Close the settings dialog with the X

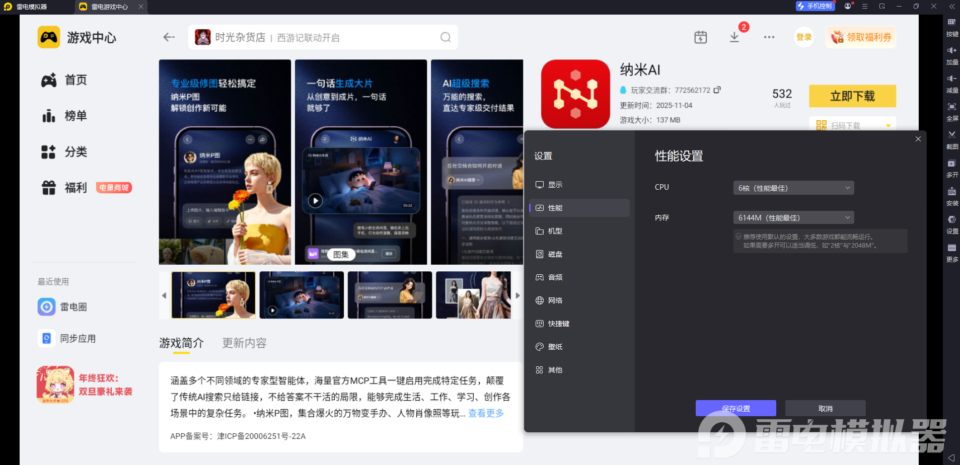(x=918, y=139)
